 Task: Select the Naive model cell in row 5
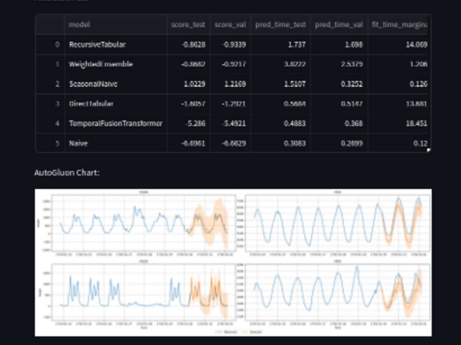tap(116, 143)
